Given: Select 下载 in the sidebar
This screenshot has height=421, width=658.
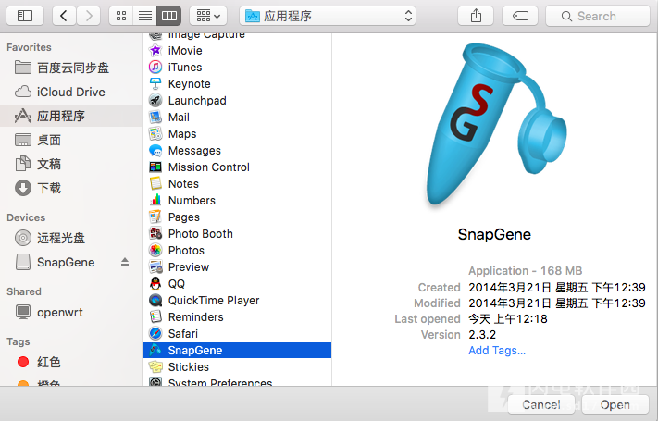Looking at the screenshot, I should pyautogui.click(x=71, y=188).
